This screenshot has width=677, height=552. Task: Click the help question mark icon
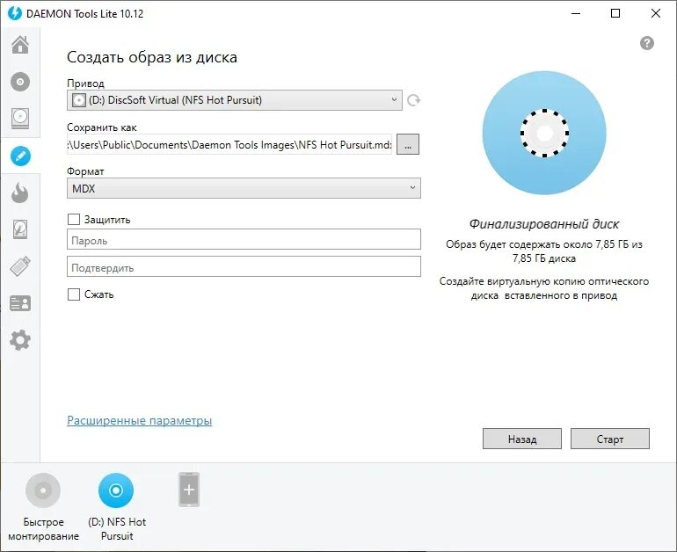(x=647, y=43)
